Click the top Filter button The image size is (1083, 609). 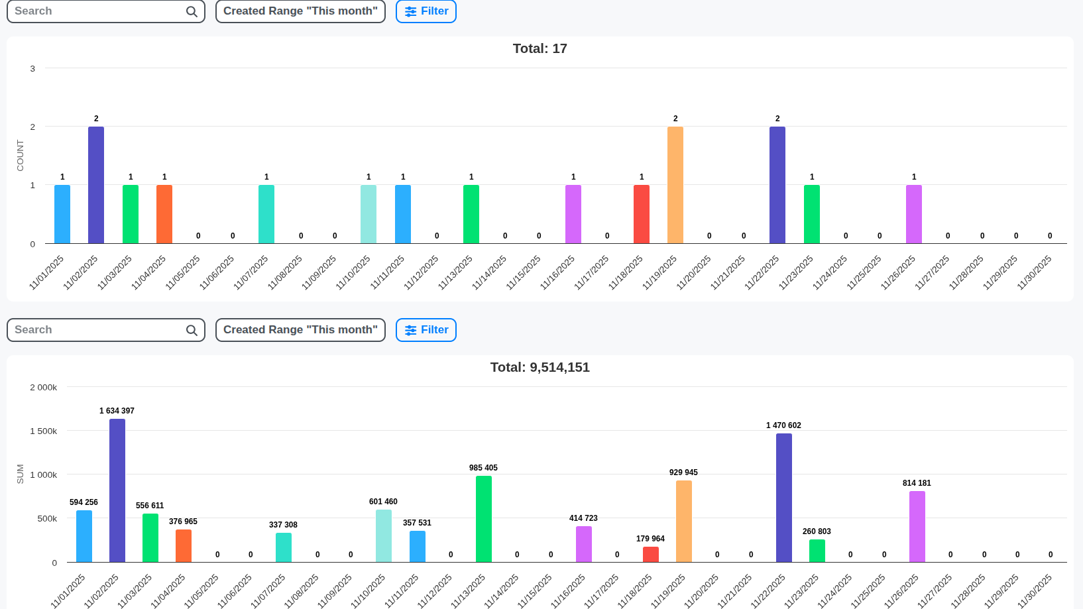426,11
